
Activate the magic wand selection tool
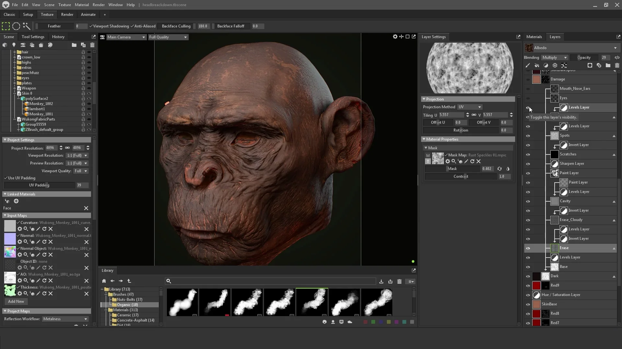tap(27, 26)
